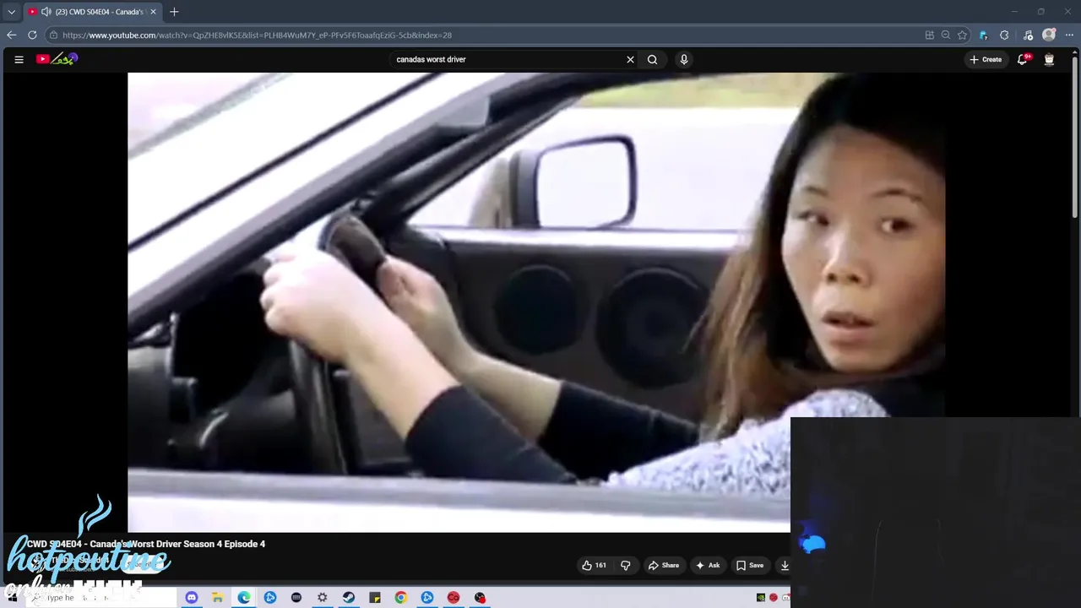The width and height of the screenshot is (1081, 608).
Task: Mute the tab via the speaker icon
Action: click(x=46, y=12)
